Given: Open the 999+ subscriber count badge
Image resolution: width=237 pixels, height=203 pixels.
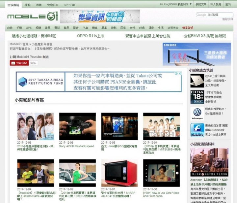Looking at the screenshot, I should click(x=33, y=63).
